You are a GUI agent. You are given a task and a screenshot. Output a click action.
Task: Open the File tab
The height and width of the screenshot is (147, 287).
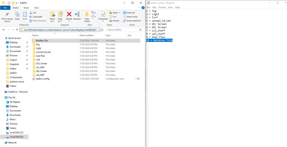(x=5, y=8)
